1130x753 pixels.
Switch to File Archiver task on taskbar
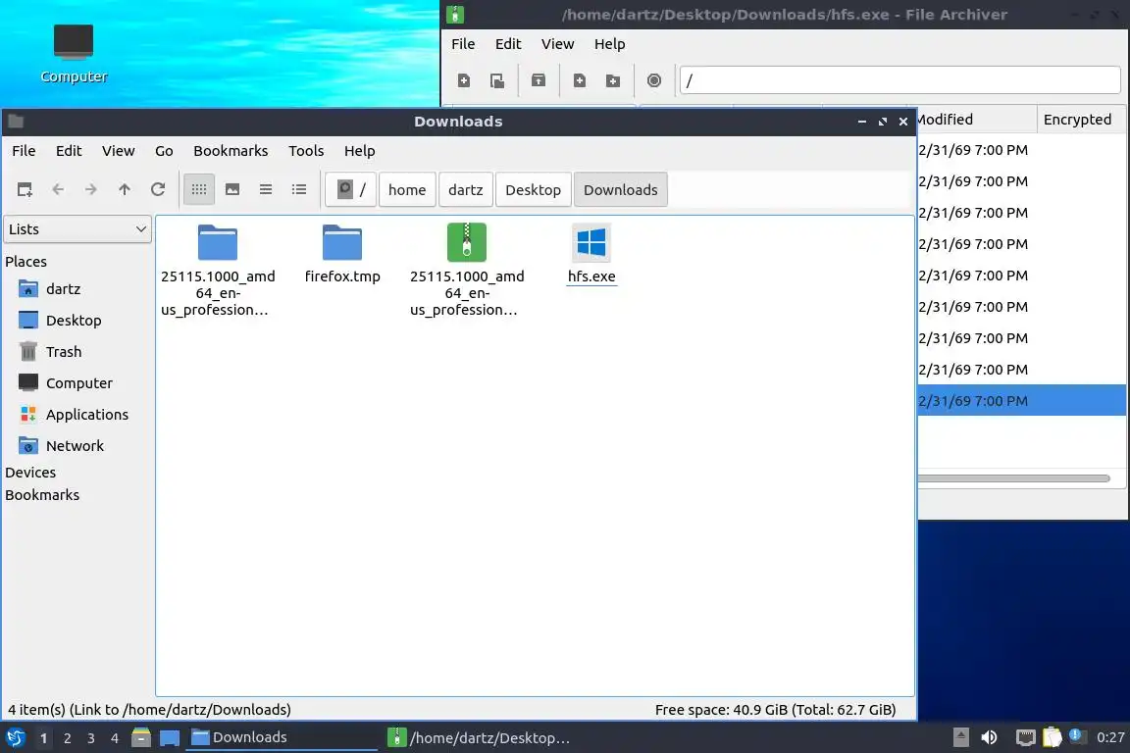click(x=479, y=738)
